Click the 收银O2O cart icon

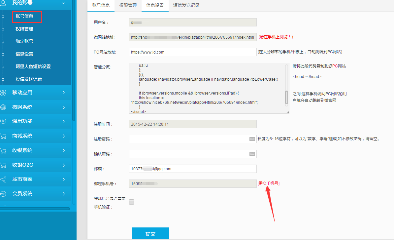click(3, 165)
